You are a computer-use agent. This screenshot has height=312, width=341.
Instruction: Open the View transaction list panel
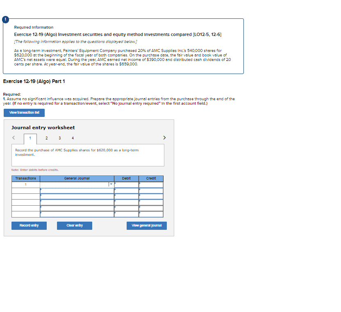pyautogui.click(x=24, y=112)
